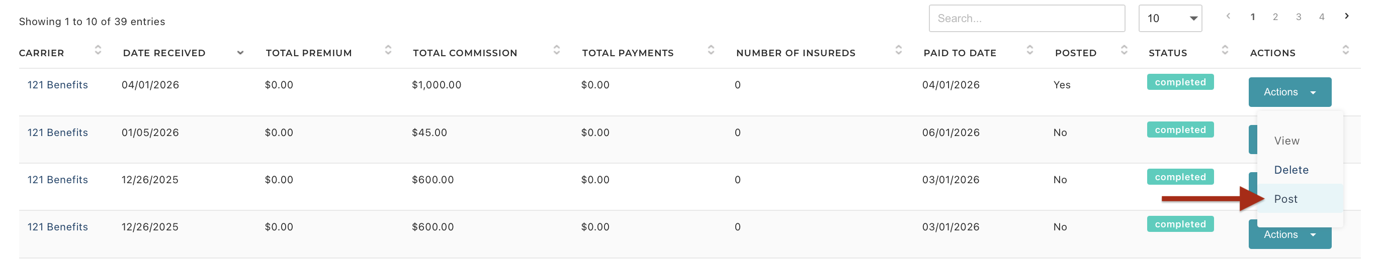
Task: Go to page 3 of results
Action: pos(1299,17)
